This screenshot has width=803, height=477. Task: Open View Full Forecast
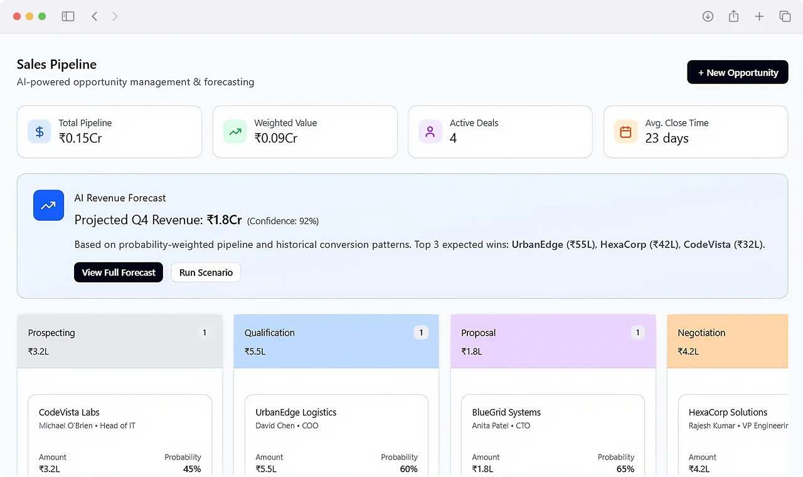coord(119,272)
